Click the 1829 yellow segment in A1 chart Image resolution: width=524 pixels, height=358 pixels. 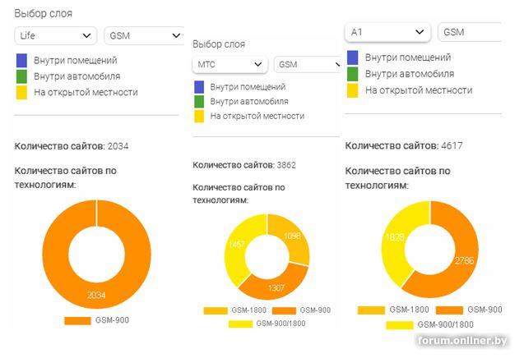(395, 237)
